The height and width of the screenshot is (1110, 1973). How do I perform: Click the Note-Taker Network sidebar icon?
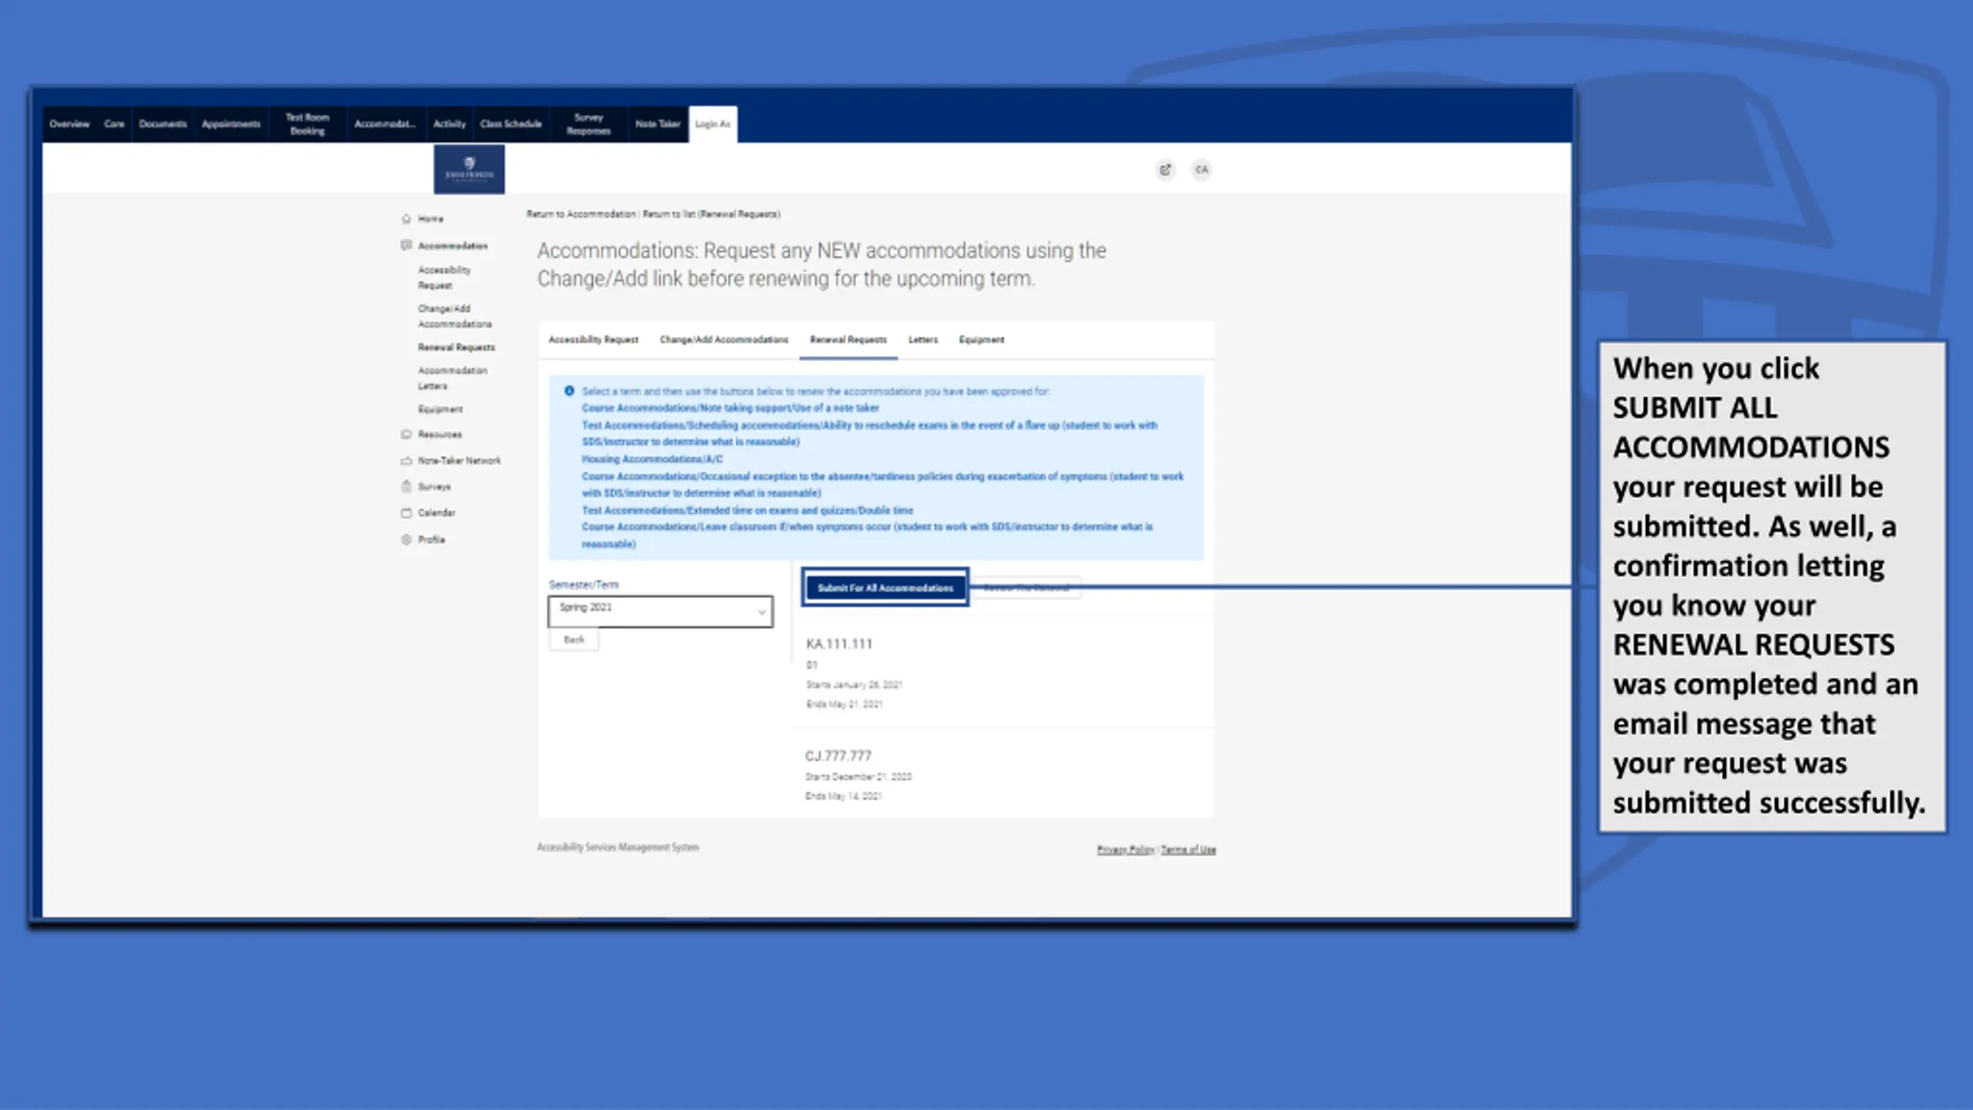click(x=406, y=460)
